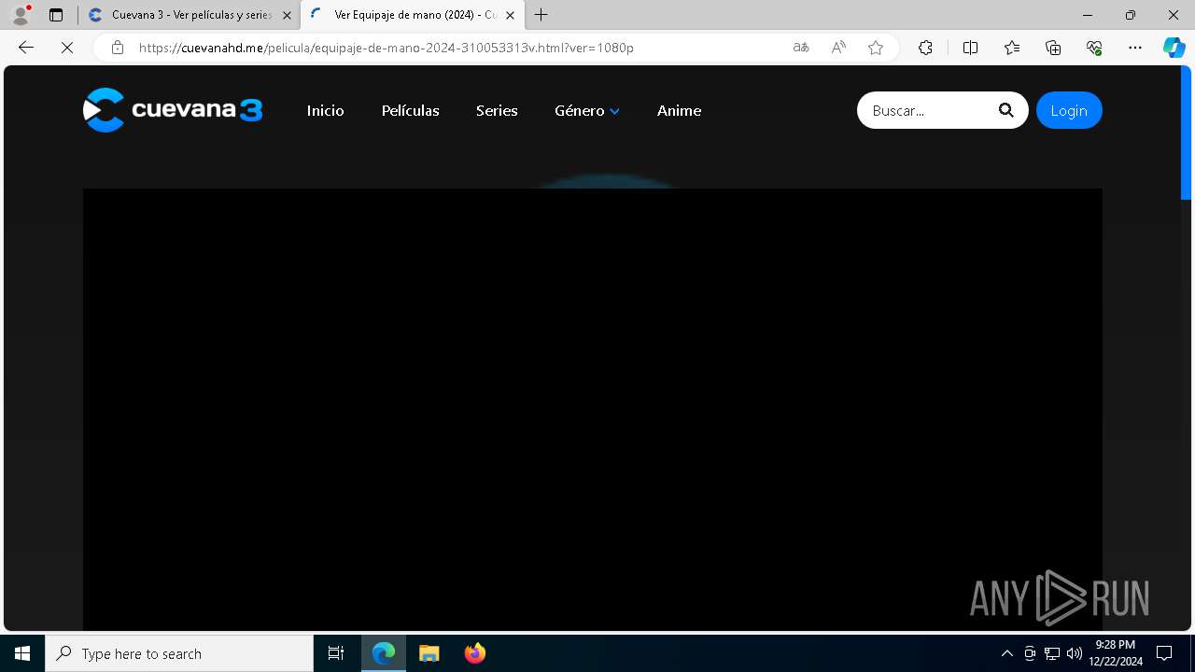1195x672 pixels.
Task: Open Copilot sidebar icon
Action: [1174, 48]
